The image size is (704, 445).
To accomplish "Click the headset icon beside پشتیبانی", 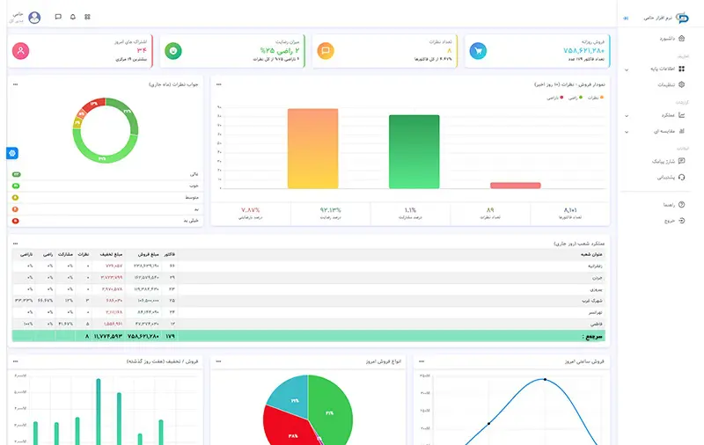I will (681, 177).
